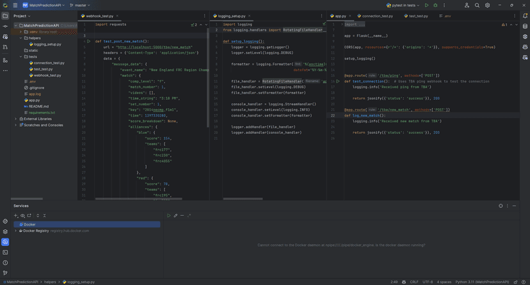The image size is (530, 285).
Task: Open IDE settings gear icon
Action: click(x=487, y=5)
